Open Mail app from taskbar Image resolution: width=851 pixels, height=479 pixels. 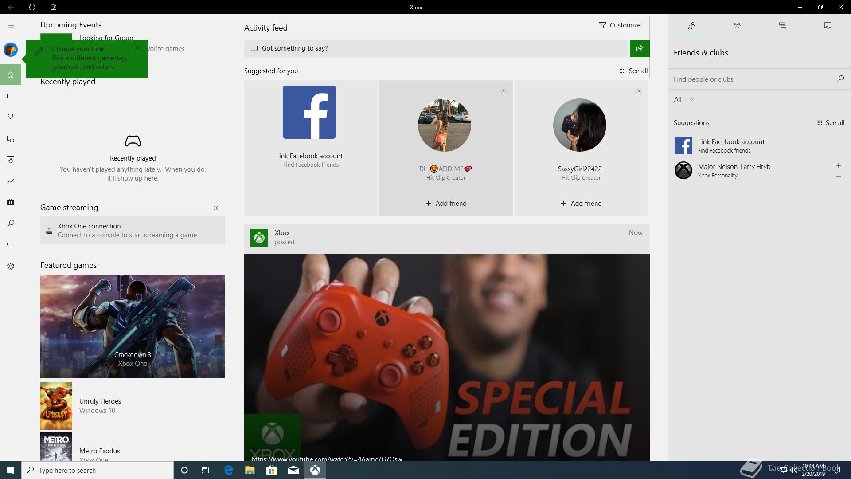(x=293, y=470)
